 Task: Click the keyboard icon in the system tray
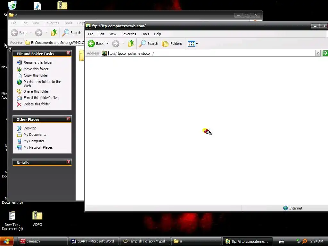click(282, 242)
